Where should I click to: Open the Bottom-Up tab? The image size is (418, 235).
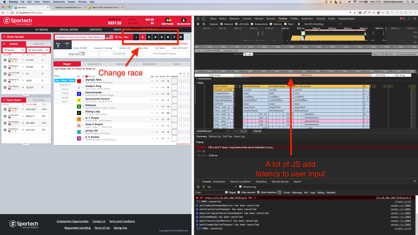point(215,136)
